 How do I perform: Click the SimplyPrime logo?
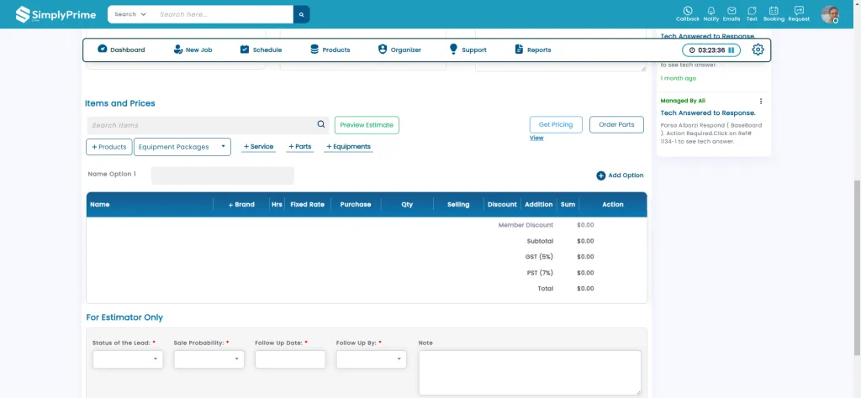pyautogui.click(x=56, y=14)
